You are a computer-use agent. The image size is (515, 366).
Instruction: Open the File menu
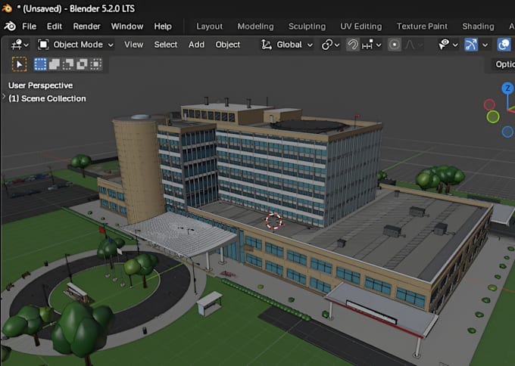pyautogui.click(x=29, y=26)
